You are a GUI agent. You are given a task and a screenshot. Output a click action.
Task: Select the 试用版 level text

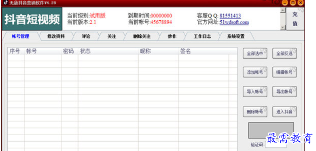point(98,15)
